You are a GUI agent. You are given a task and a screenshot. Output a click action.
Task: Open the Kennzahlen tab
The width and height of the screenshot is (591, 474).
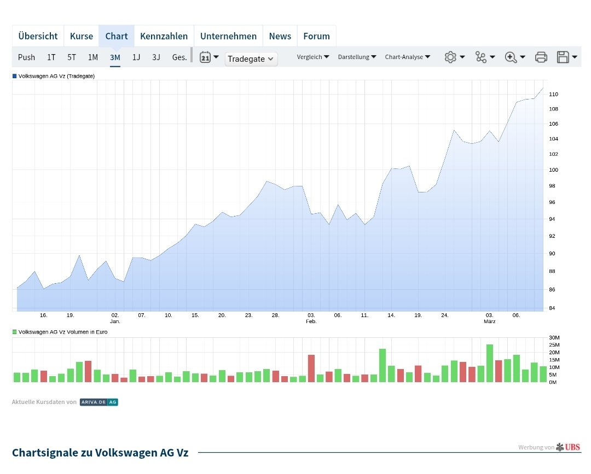click(x=164, y=36)
